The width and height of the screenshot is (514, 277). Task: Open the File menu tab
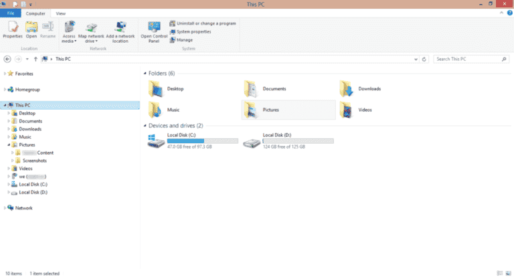click(11, 13)
